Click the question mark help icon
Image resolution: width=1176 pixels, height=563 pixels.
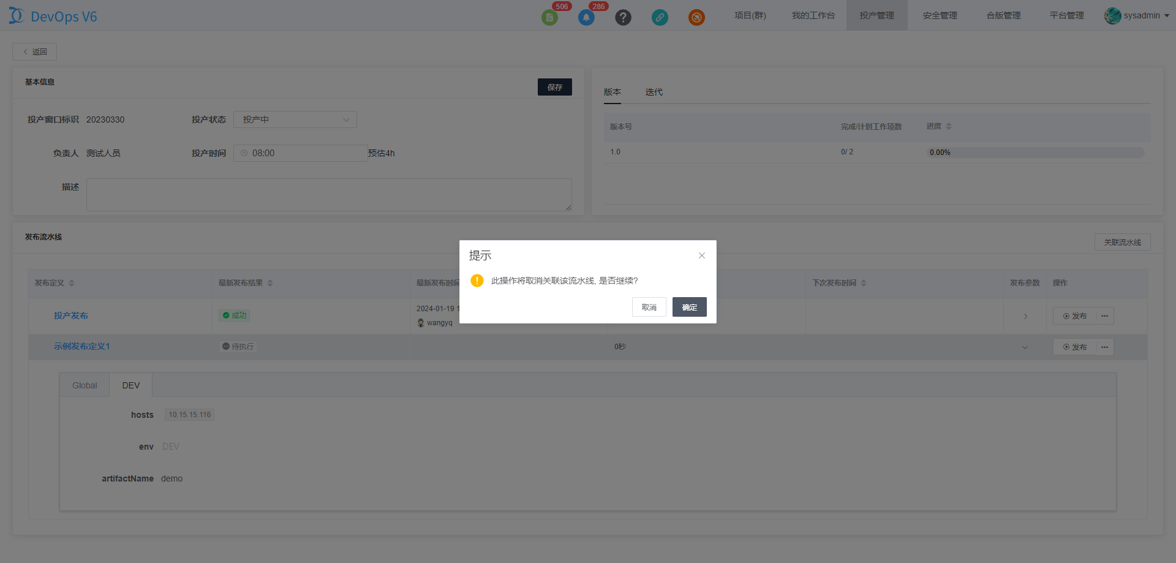(623, 17)
